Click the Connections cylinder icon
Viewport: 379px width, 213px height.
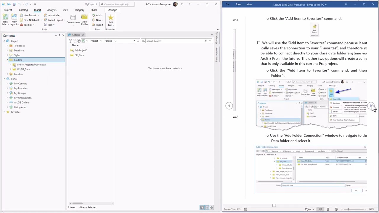click(x=73, y=17)
